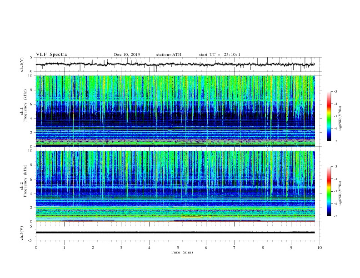Click the "5" tick on the time axis
This screenshot has height=278, width=360.
tap(178, 248)
